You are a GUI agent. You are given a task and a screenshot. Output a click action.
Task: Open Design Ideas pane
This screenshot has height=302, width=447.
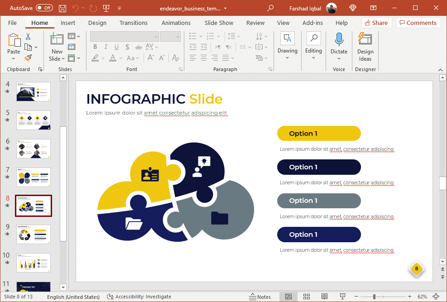click(x=365, y=47)
